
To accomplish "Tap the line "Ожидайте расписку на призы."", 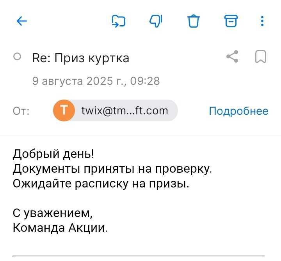I will pyautogui.click(x=101, y=184).
